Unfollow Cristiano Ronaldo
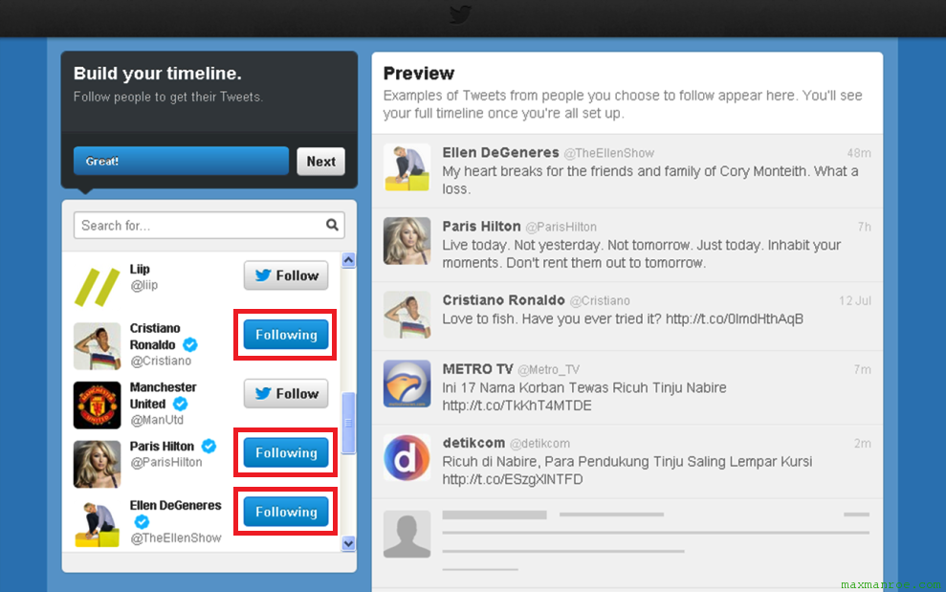This screenshot has height=592, width=946. coord(284,335)
